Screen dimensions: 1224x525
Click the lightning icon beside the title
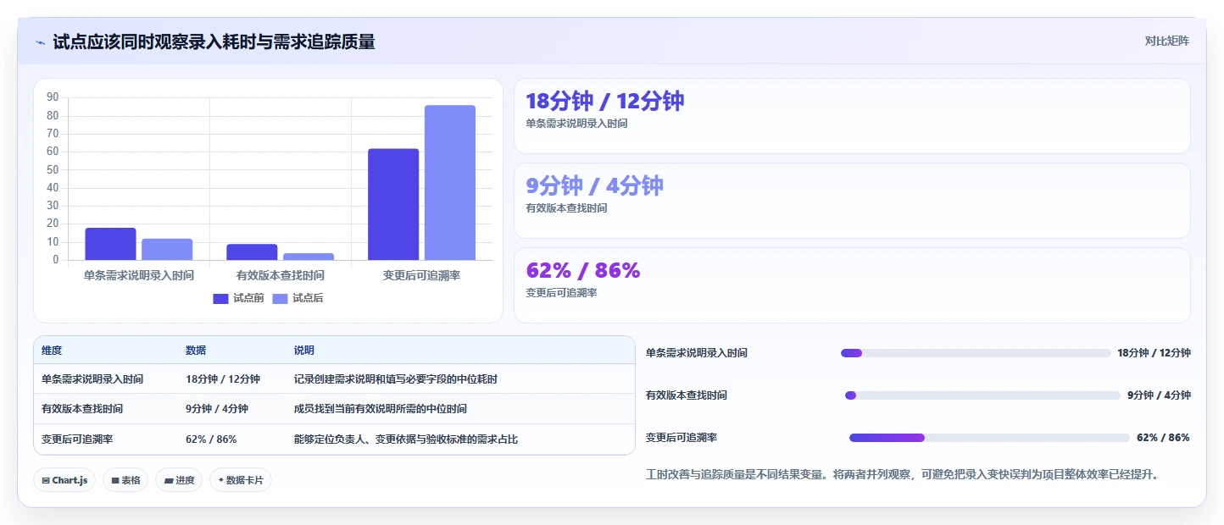click(41, 42)
